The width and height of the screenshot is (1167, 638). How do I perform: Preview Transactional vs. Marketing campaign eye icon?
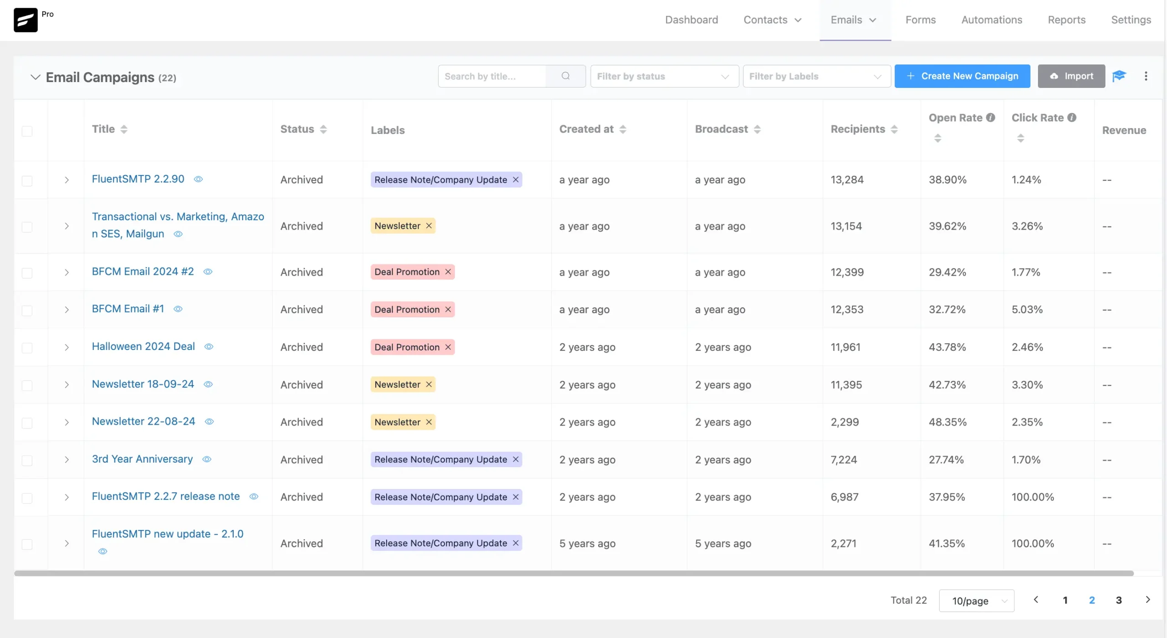click(x=178, y=234)
